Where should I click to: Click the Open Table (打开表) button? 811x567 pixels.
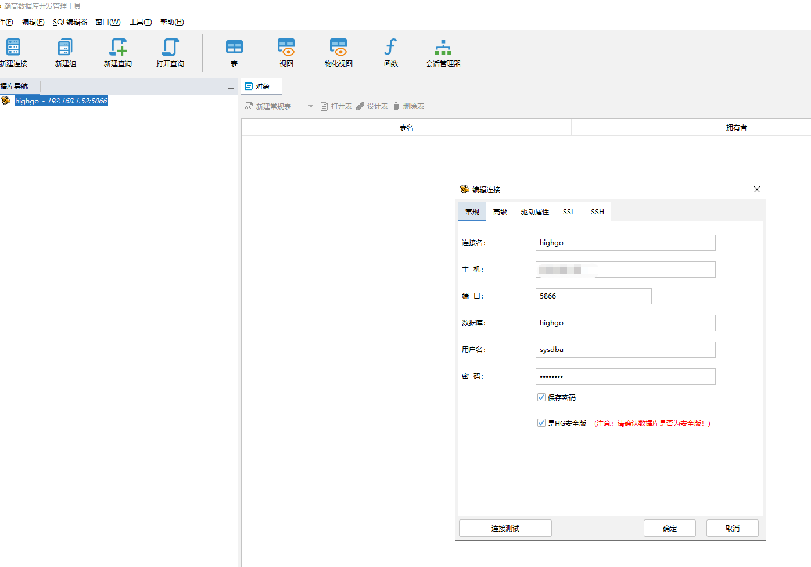336,106
